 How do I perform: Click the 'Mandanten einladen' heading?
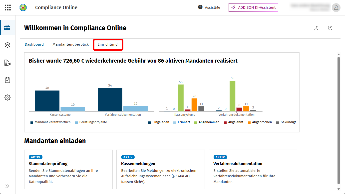55,141
